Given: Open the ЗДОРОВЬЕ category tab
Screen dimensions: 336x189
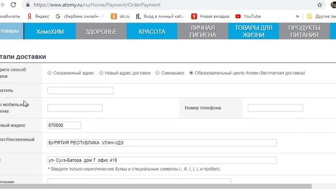Looking at the screenshot, I should [x=101, y=31].
